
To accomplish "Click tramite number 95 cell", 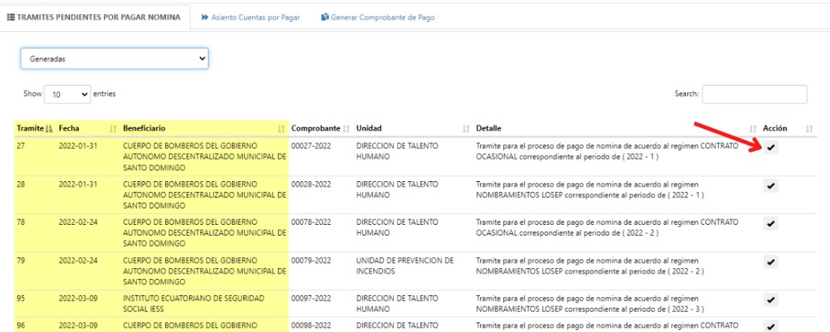I will pyautogui.click(x=21, y=298).
